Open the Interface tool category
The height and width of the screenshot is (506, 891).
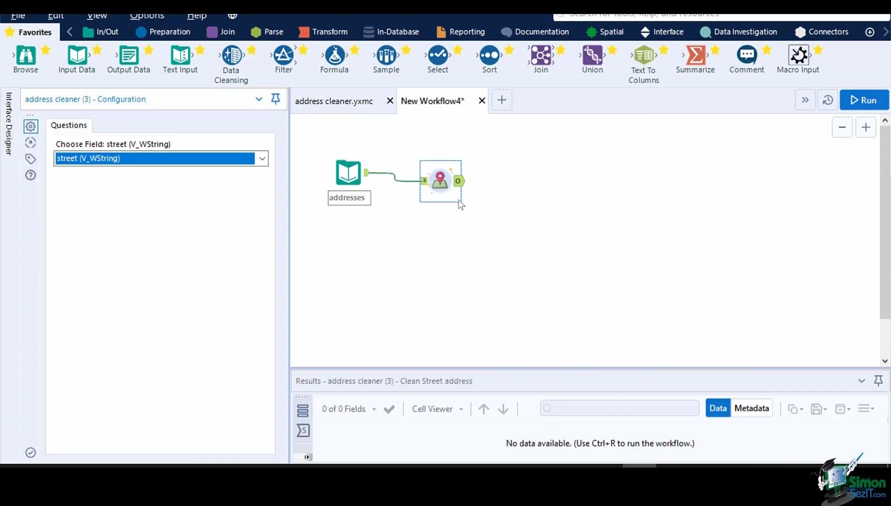(x=662, y=32)
